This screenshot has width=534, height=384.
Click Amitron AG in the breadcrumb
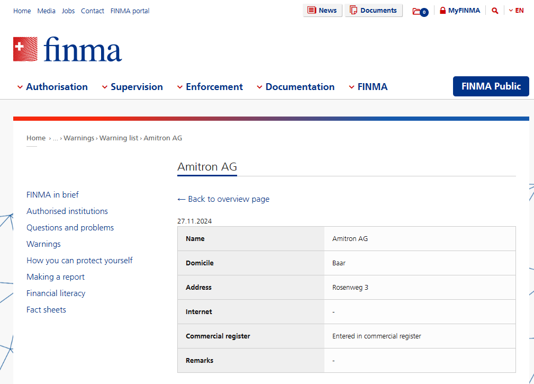click(163, 138)
